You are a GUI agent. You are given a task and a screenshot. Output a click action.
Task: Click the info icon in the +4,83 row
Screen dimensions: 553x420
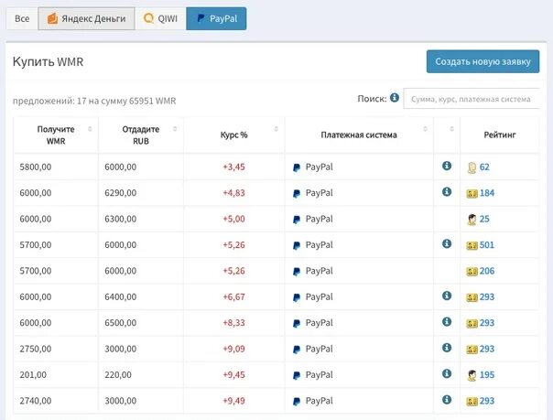(x=447, y=192)
